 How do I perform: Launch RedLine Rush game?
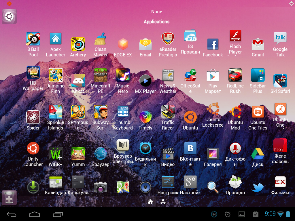(235, 75)
